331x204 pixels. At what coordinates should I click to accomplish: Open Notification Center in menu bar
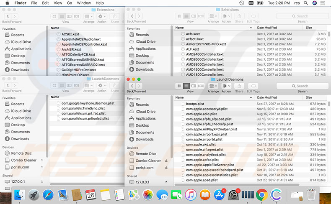point(322,3)
